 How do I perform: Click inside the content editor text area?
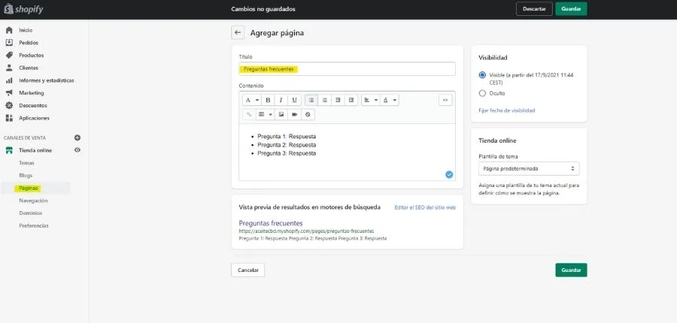coord(347,152)
